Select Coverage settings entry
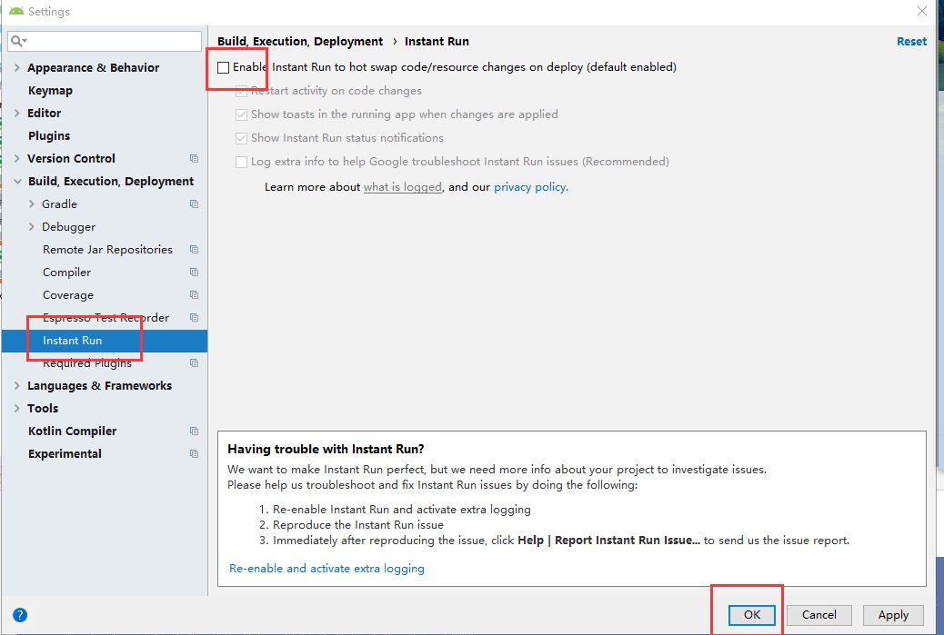 (x=68, y=294)
